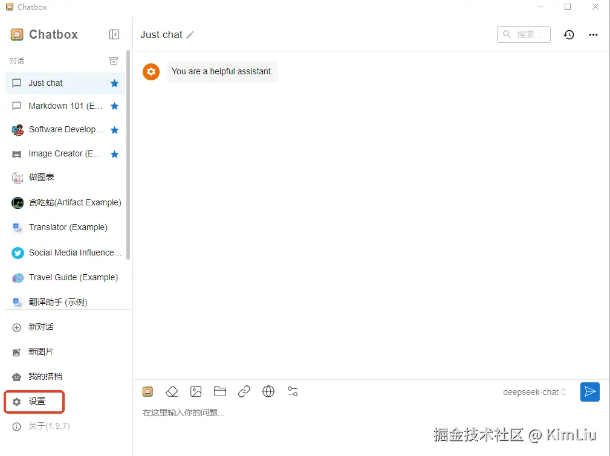Screen dimensions: 610x456
Task: Open 设置 settings
Action: [x=34, y=402]
